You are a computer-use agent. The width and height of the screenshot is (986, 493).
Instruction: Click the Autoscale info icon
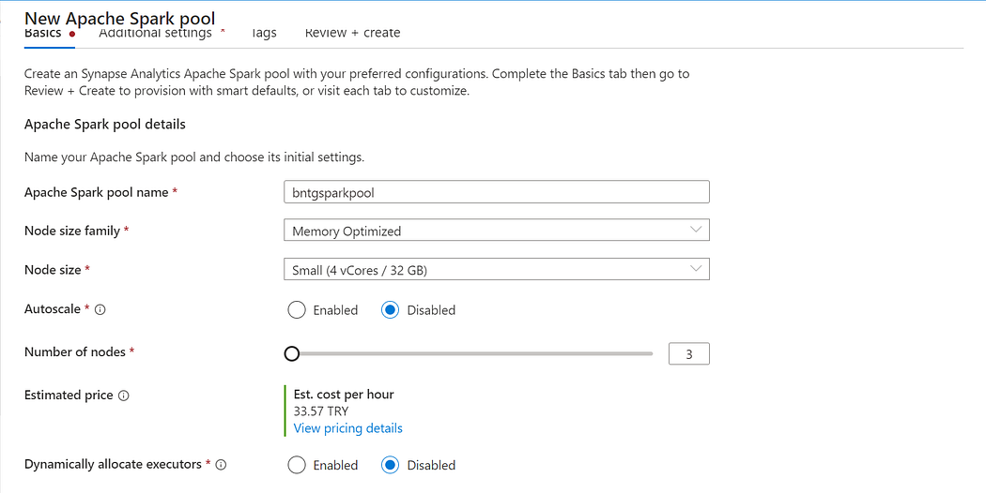[100, 309]
